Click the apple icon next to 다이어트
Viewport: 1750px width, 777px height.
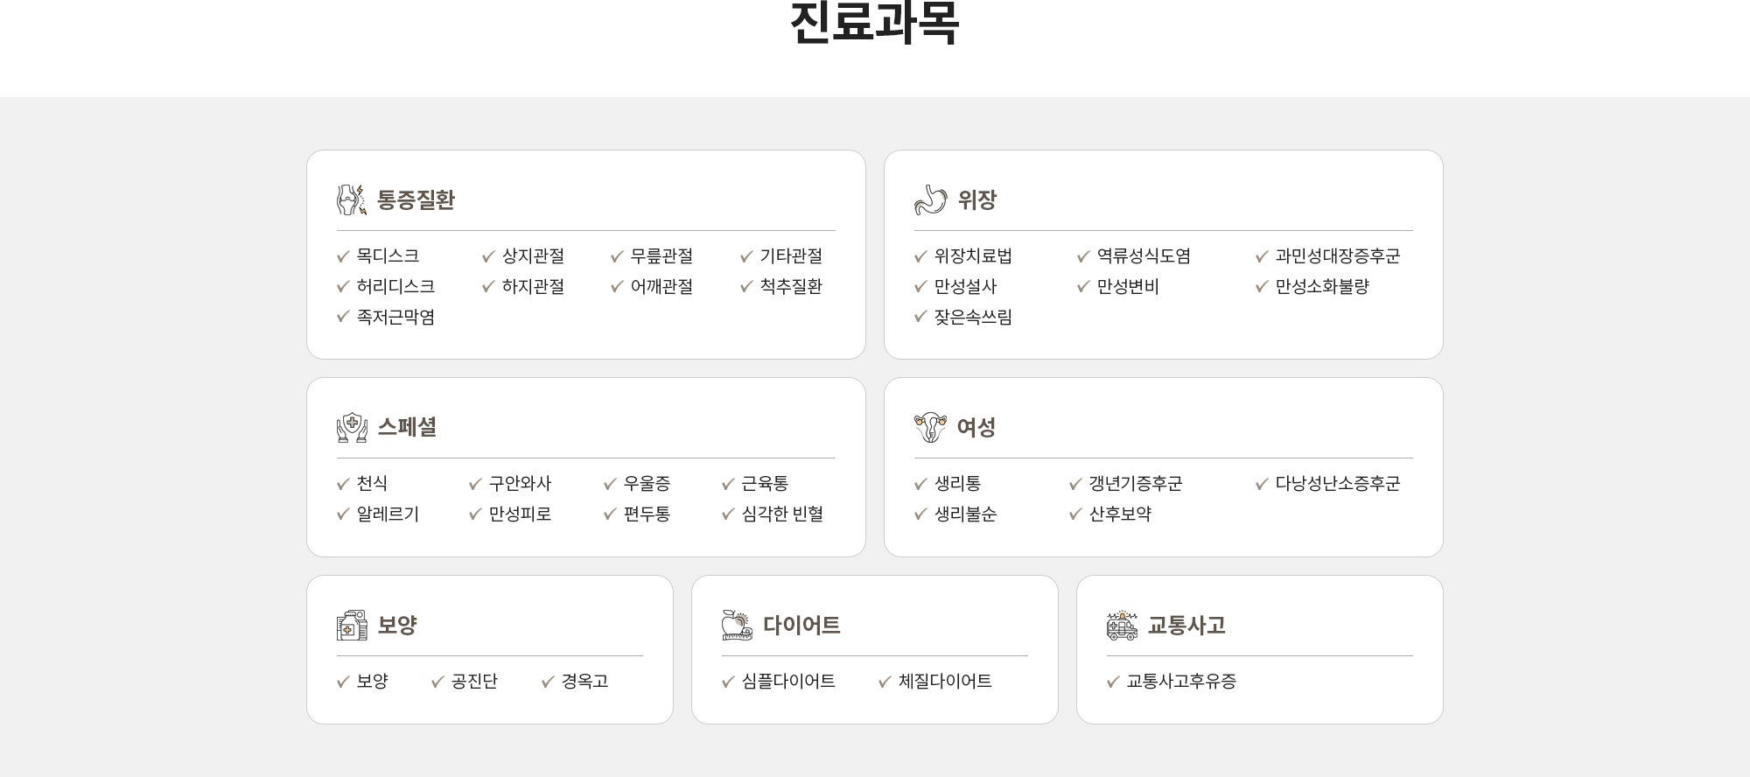737,625
